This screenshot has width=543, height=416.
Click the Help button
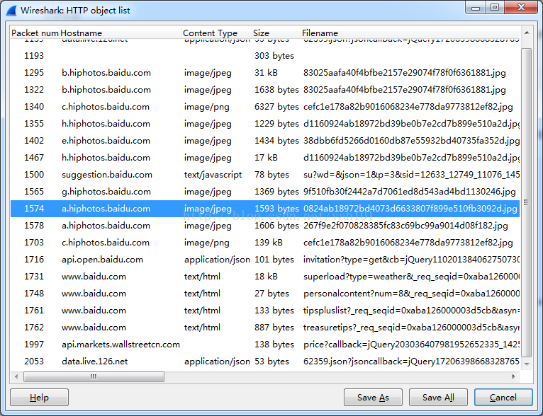click(x=39, y=398)
